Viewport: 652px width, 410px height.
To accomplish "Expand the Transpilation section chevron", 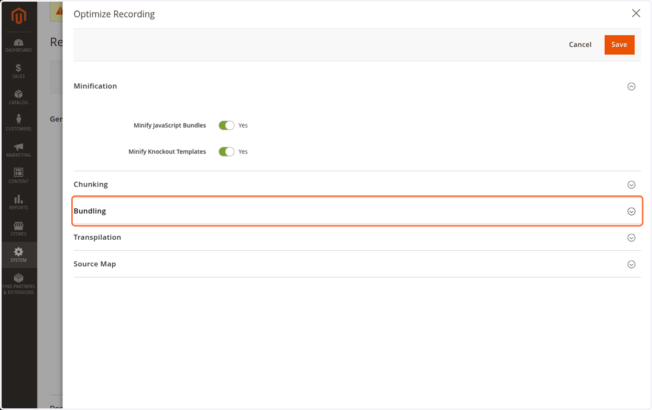I will pos(631,238).
